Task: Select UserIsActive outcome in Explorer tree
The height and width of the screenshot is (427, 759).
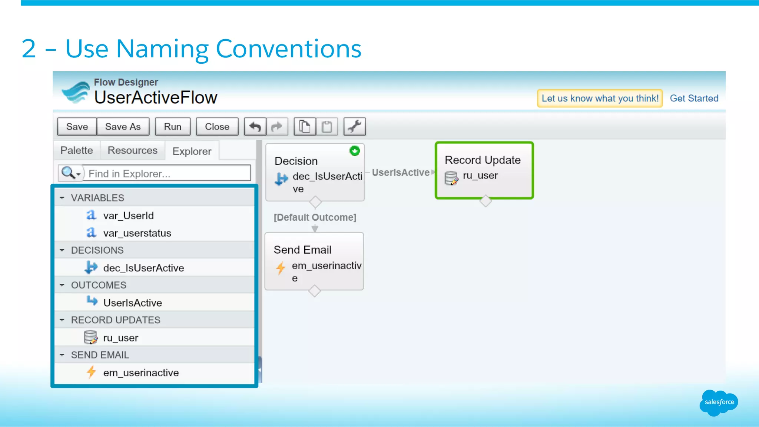Action: point(154,303)
